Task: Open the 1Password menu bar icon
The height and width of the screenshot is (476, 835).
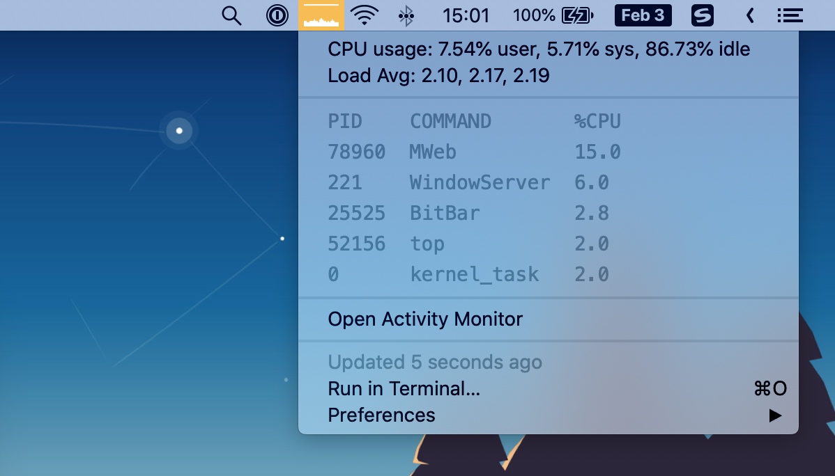Action: (x=277, y=15)
